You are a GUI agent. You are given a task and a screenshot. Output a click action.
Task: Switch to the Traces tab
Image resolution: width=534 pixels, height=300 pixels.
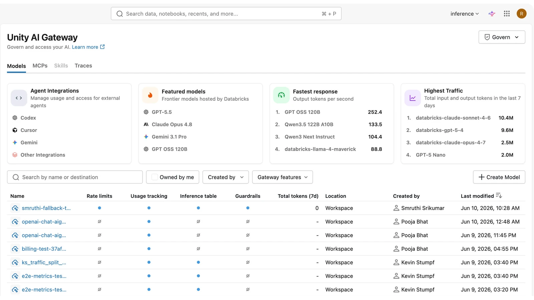(83, 66)
